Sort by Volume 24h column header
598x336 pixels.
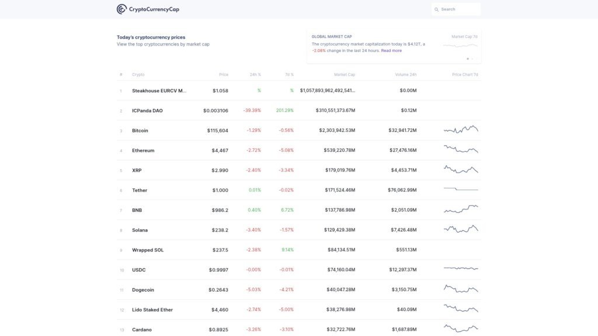(405, 75)
